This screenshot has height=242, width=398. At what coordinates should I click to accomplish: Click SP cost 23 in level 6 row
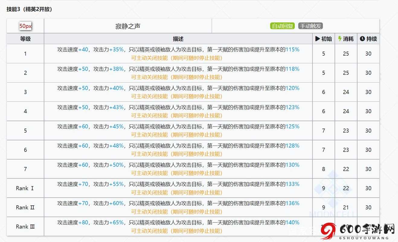pos(346,150)
